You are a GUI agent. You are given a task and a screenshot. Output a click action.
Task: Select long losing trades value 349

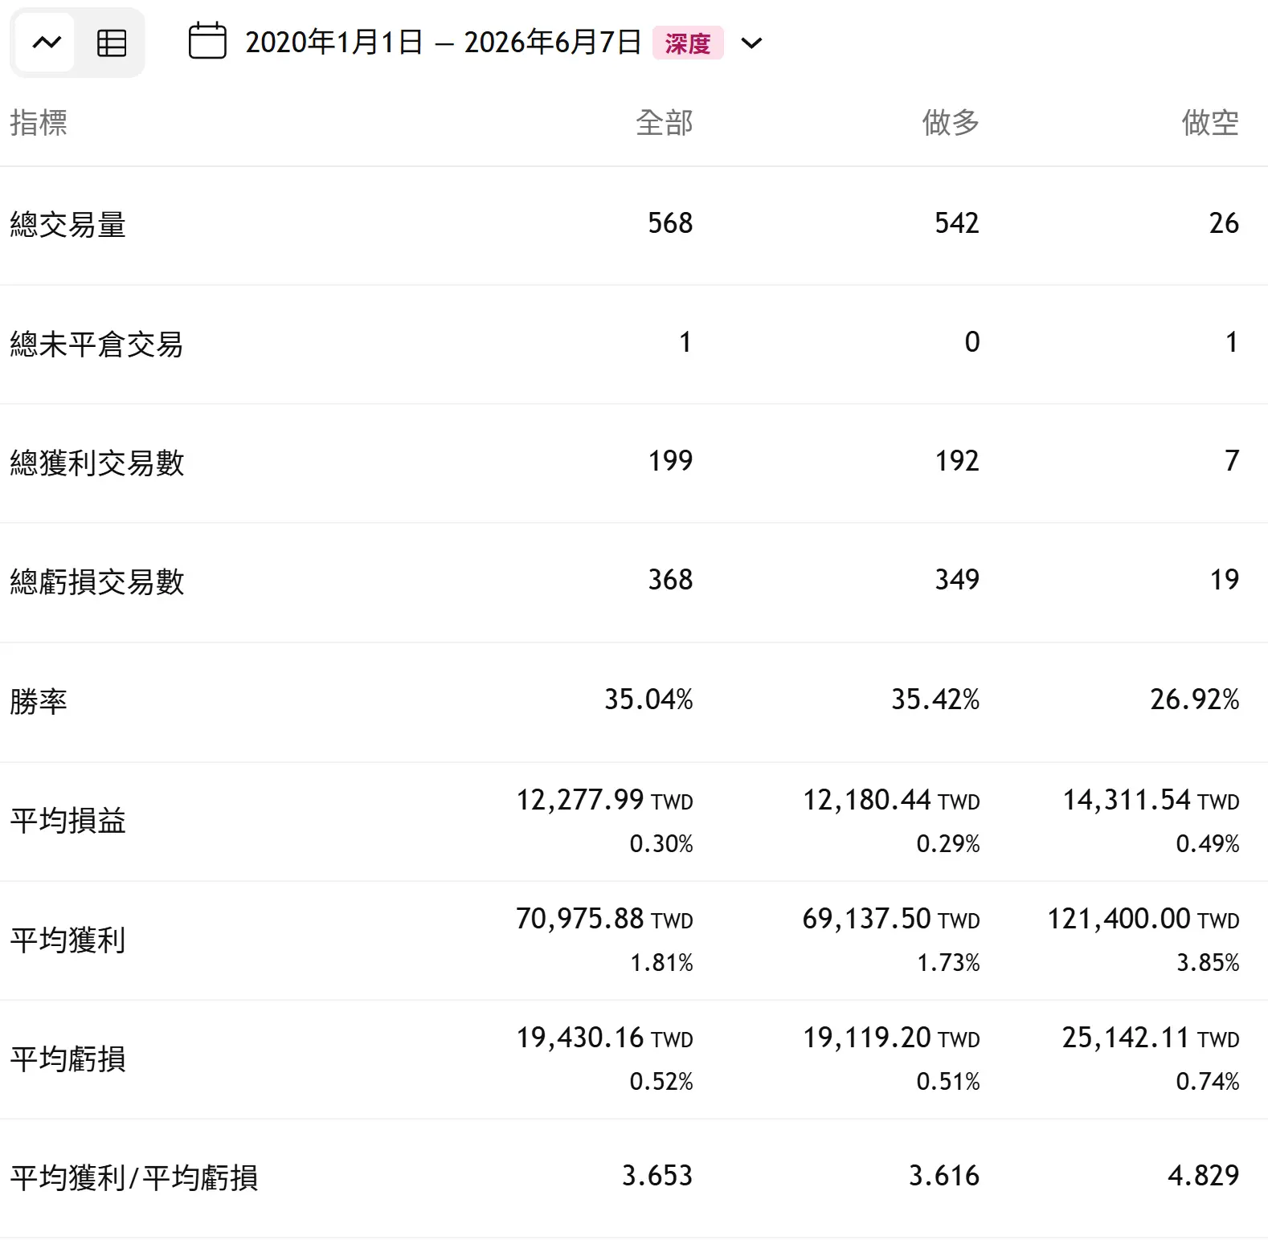pos(957,580)
